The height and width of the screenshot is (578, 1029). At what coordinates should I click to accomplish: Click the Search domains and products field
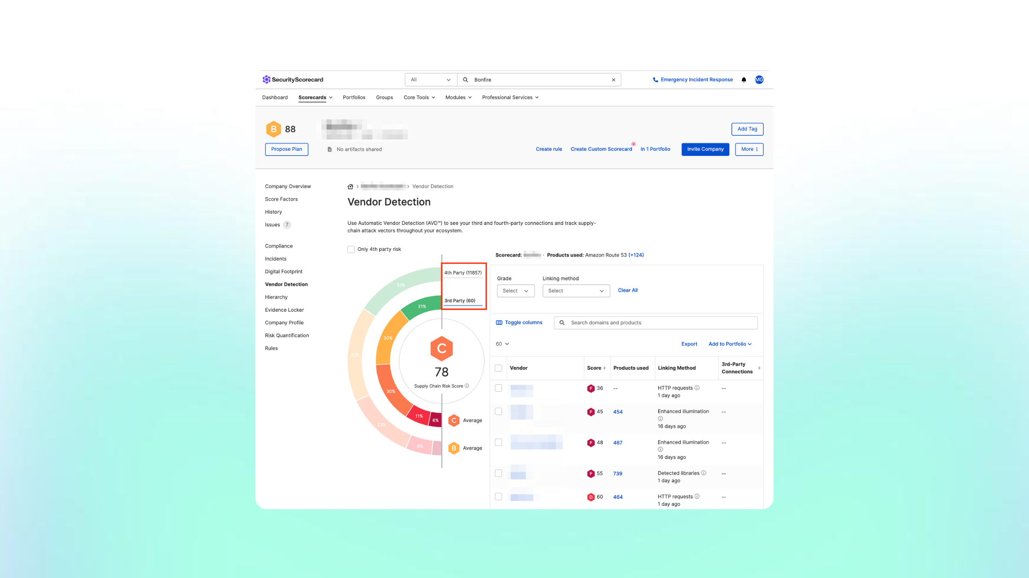coord(656,322)
